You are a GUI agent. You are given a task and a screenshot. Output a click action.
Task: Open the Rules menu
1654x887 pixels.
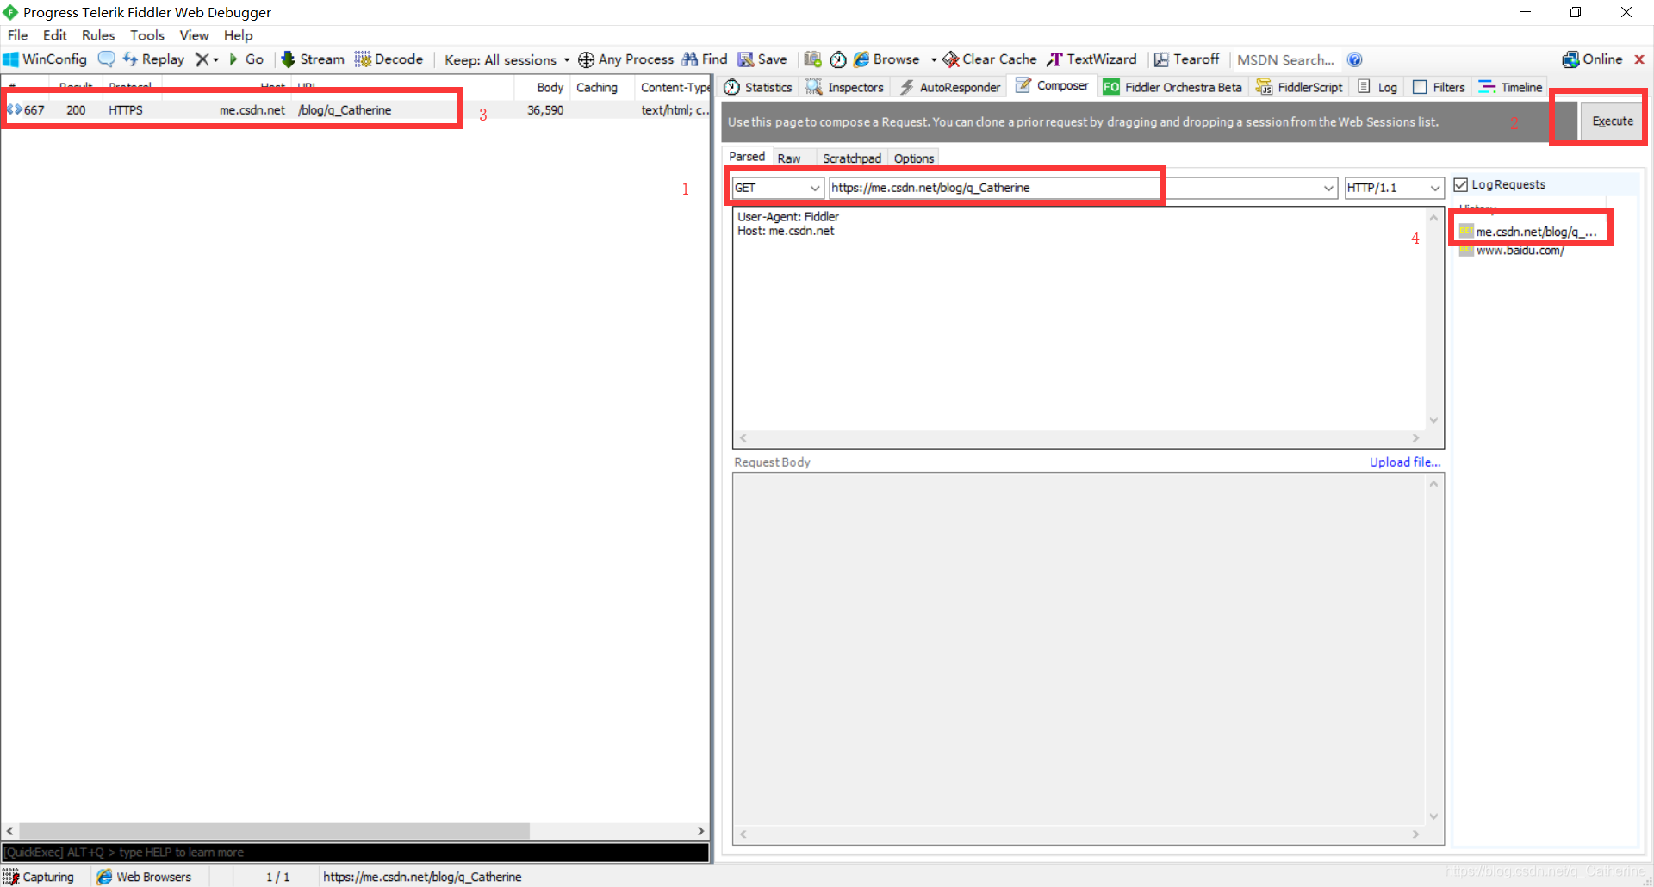[97, 35]
